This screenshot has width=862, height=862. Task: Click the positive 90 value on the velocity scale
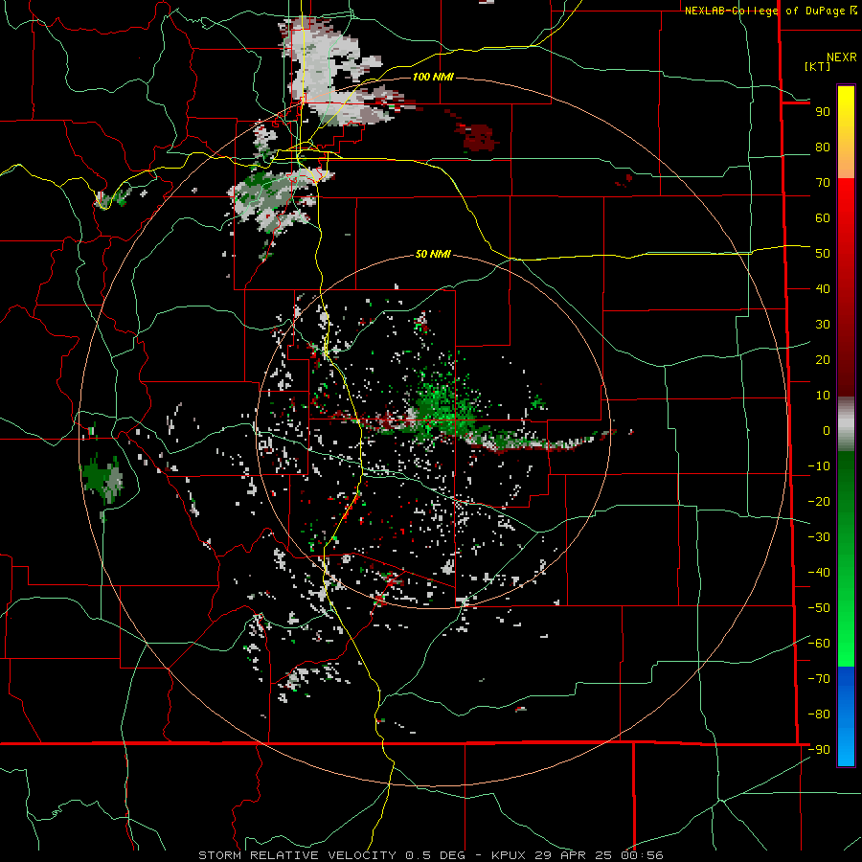823,112
